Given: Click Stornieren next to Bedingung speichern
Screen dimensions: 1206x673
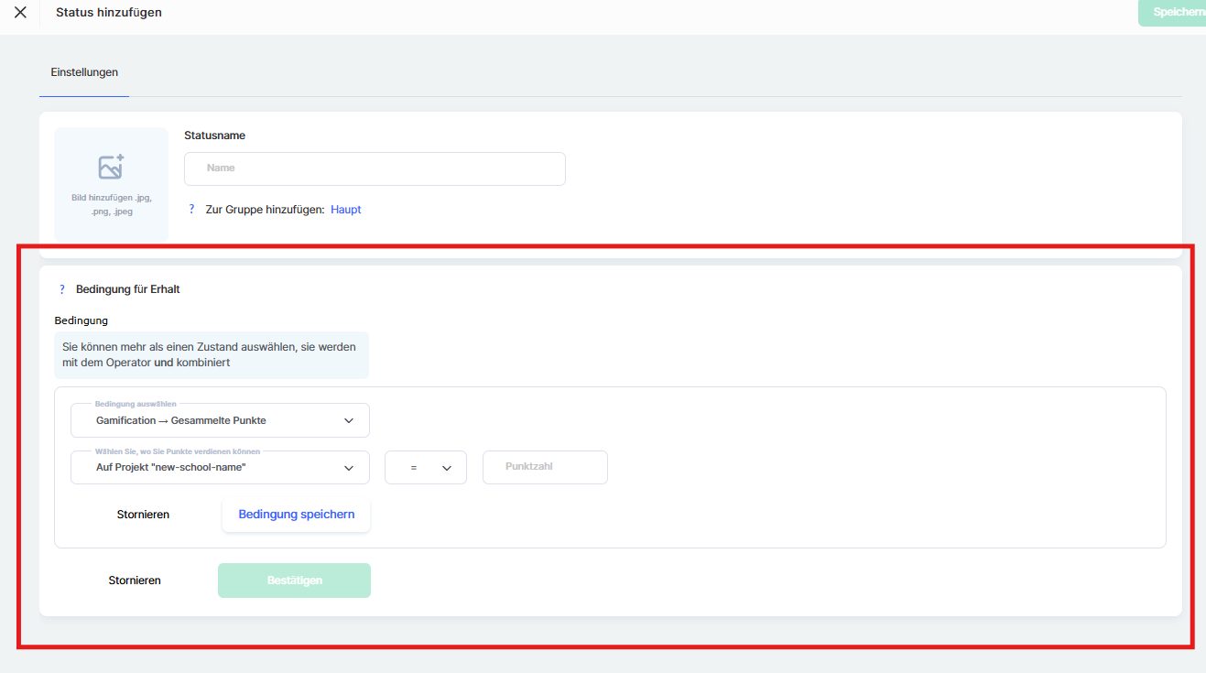Looking at the screenshot, I should (143, 515).
